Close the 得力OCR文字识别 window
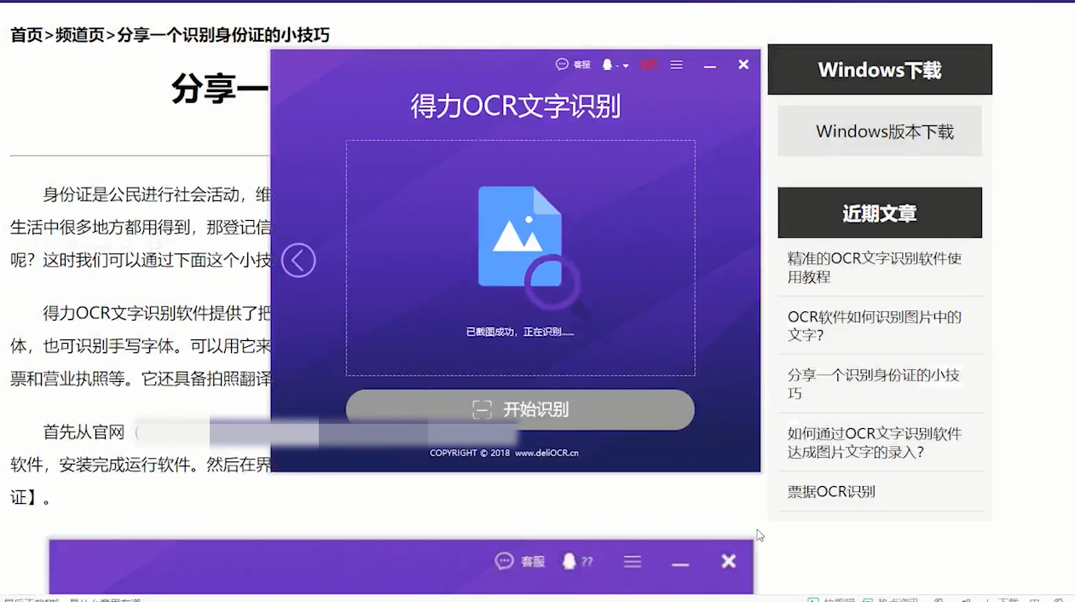Viewport: 1075px width, 602px height. [x=743, y=65]
